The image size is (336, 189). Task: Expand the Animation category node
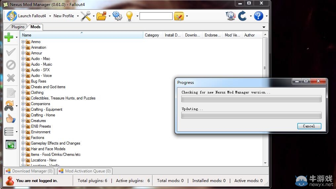coord(23,47)
